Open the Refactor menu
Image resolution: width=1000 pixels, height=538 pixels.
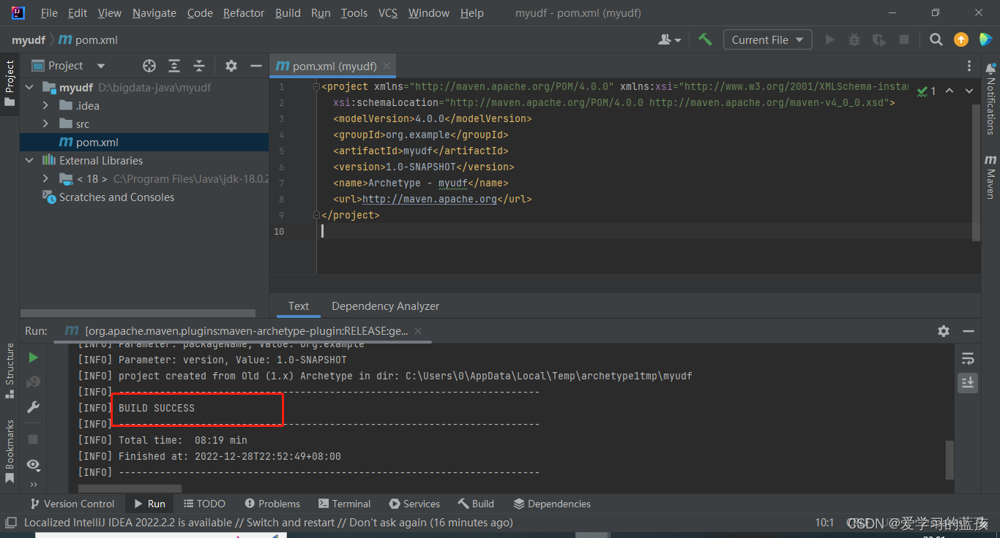[244, 12]
